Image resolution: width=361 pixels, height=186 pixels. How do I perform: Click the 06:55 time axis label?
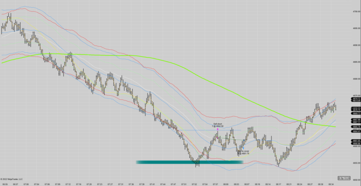pyautogui.click(x=5, y=183)
